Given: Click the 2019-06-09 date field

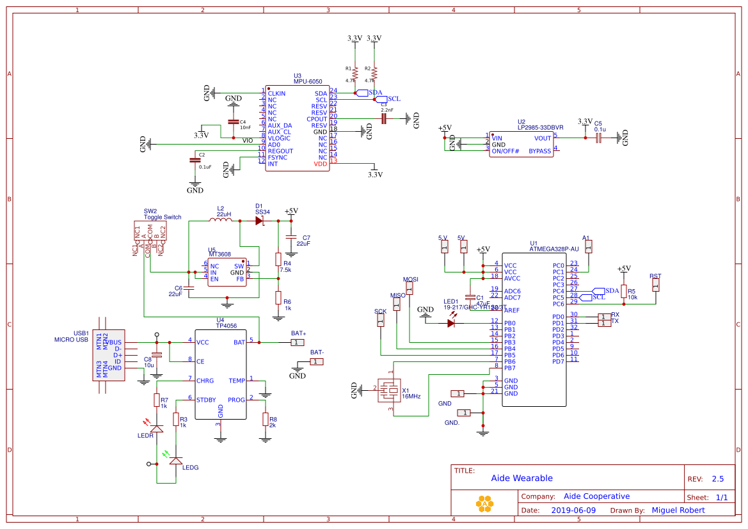Looking at the screenshot, I should (575, 510).
